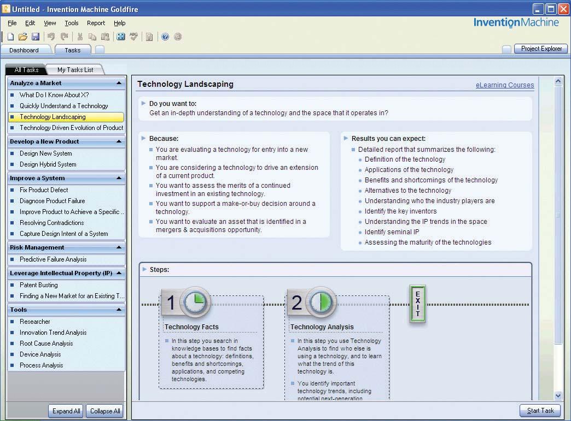Click the Undo arrow toolbar icon

[x=51, y=37]
